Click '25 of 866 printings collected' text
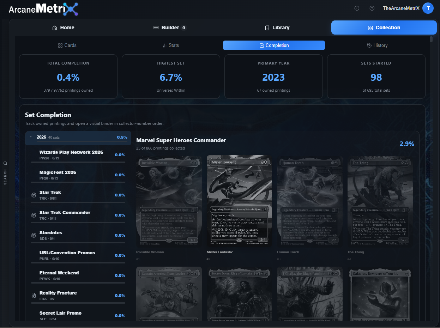440x328 pixels. click(161, 148)
